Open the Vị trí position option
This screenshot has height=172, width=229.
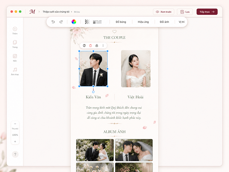click(x=181, y=22)
